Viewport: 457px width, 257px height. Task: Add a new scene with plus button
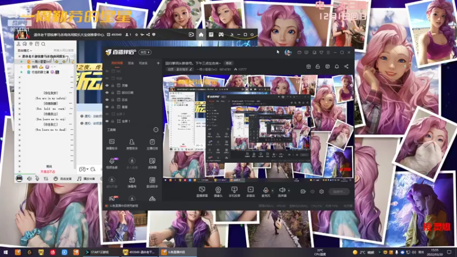click(x=158, y=63)
